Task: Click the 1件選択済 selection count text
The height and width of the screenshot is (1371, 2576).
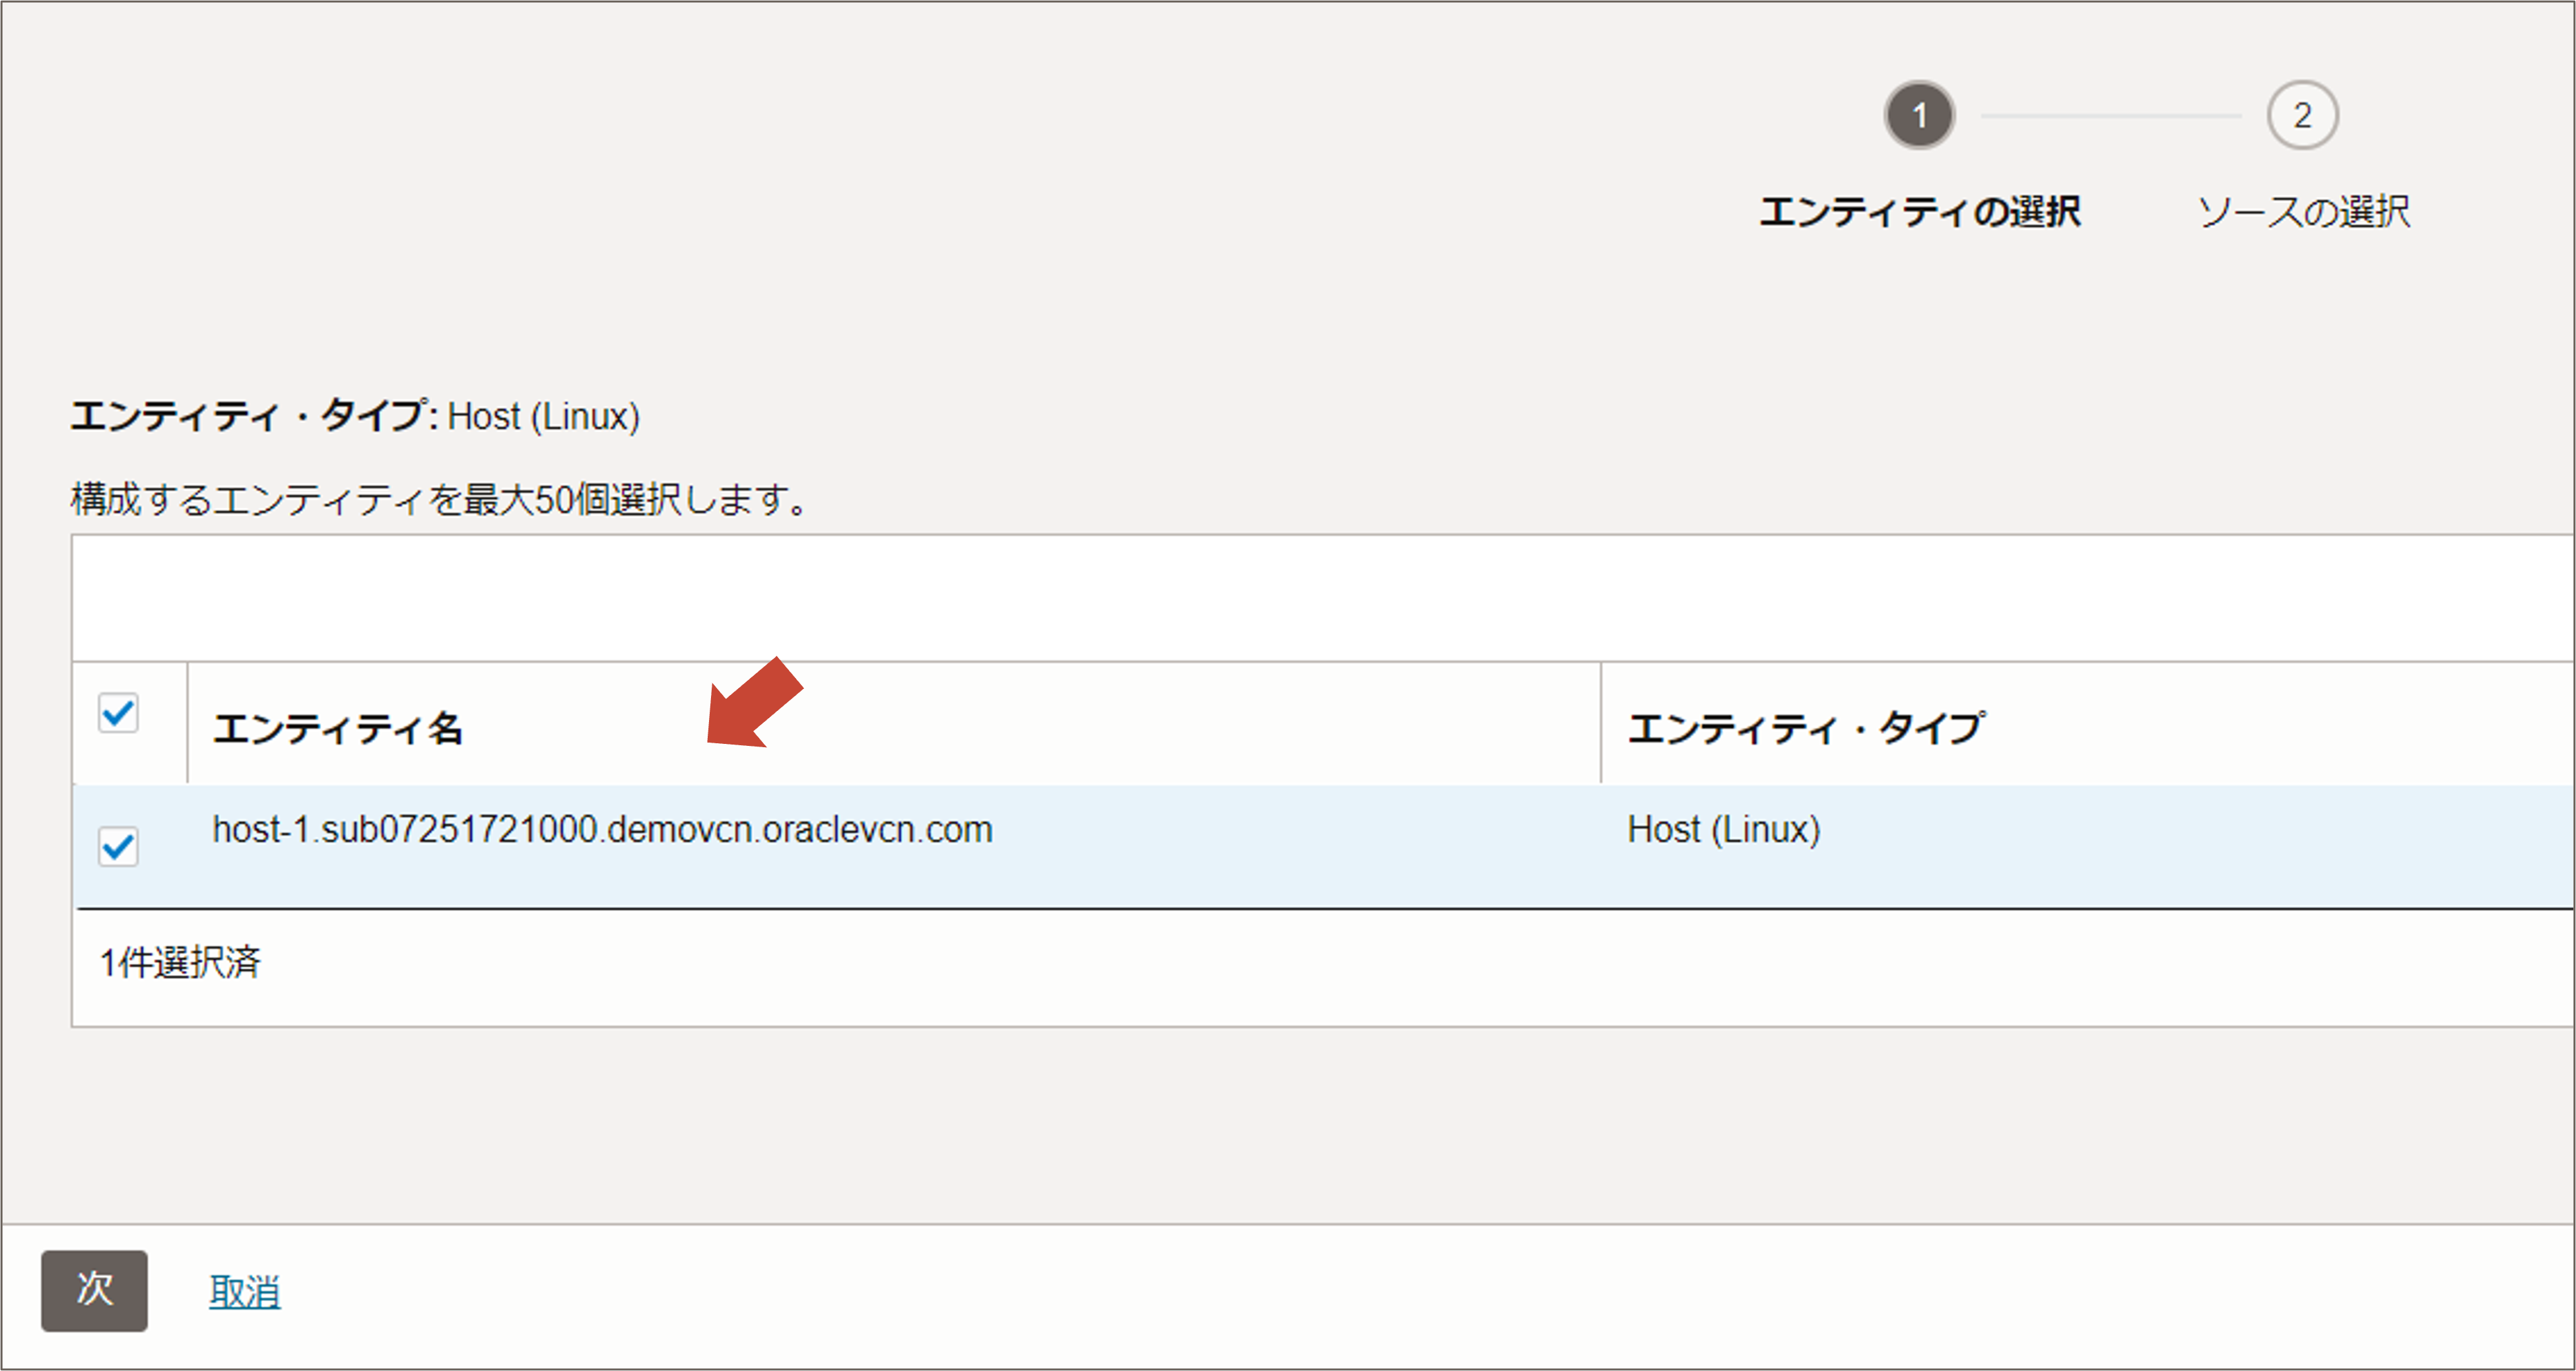Action: click(x=180, y=962)
